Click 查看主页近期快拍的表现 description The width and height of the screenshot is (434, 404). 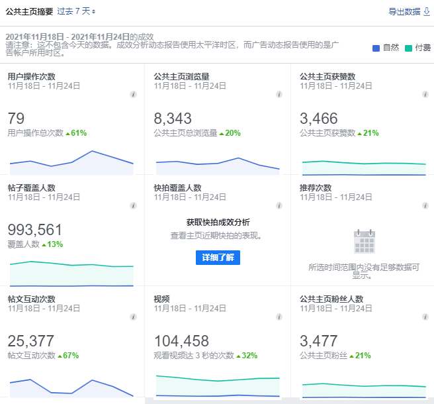click(216, 236)
